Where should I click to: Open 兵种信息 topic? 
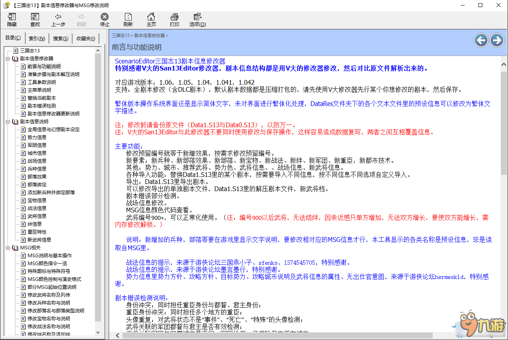(37, 169)
